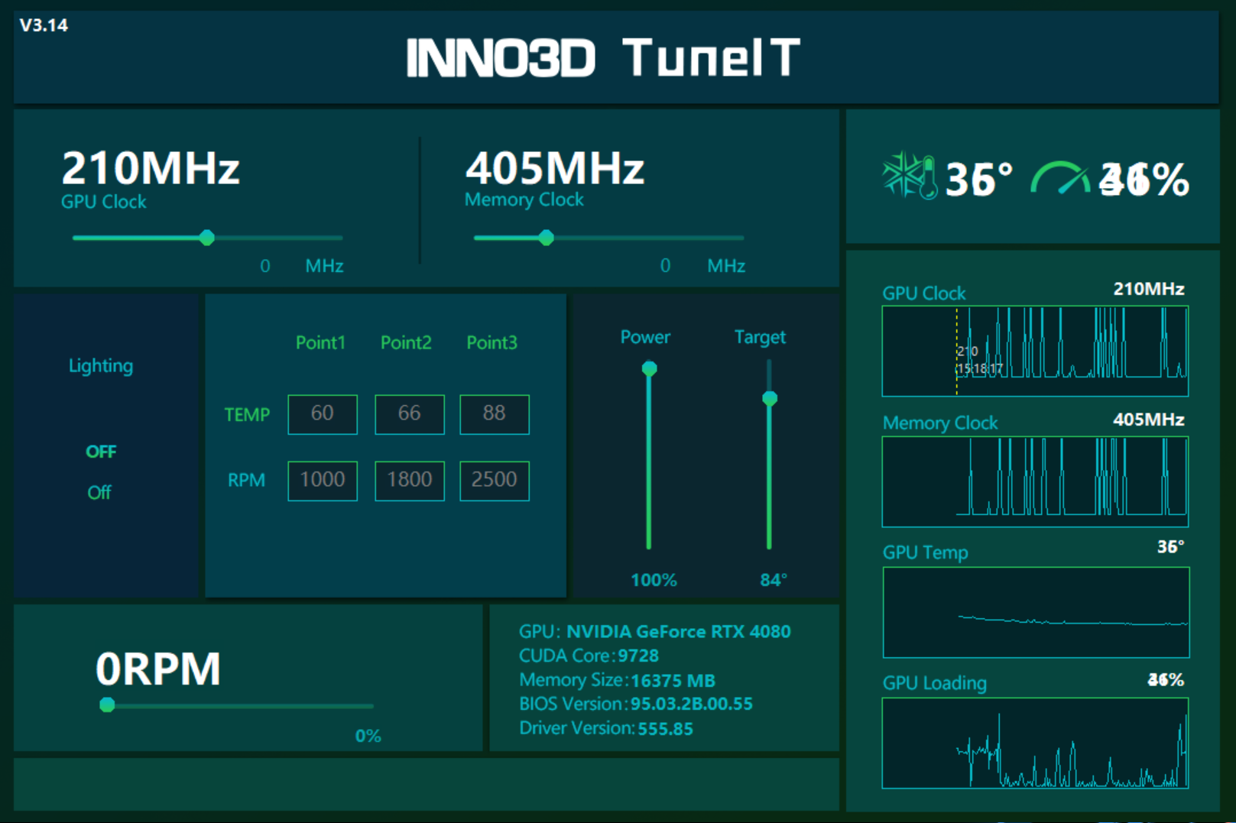Click the NVIDIA GeForce RTX 4080 text

679,632
